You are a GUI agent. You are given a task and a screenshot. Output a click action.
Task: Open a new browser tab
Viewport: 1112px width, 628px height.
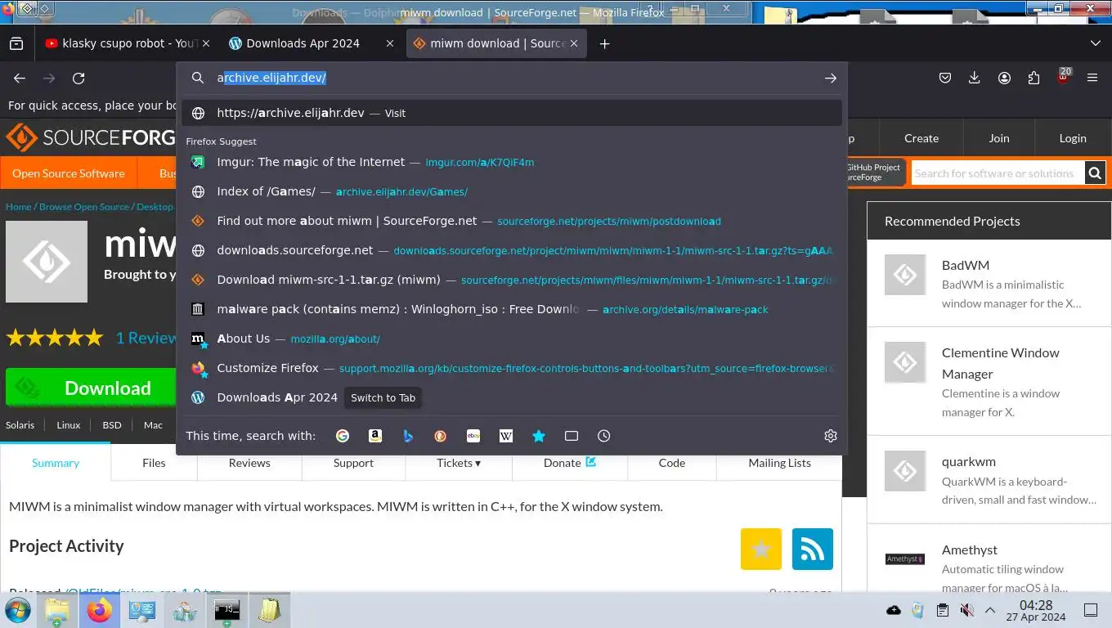tap(605, 43)
